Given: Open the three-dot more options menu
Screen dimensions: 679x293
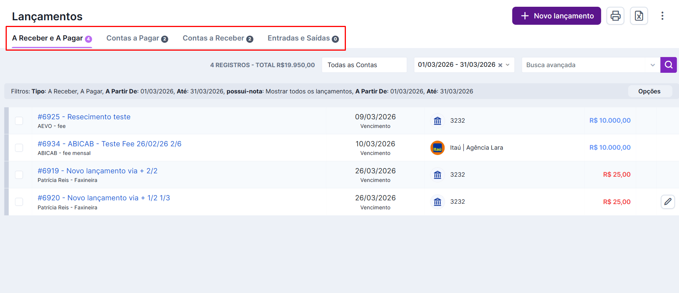Looking at the screenshot, I should (x=662, y=16).
